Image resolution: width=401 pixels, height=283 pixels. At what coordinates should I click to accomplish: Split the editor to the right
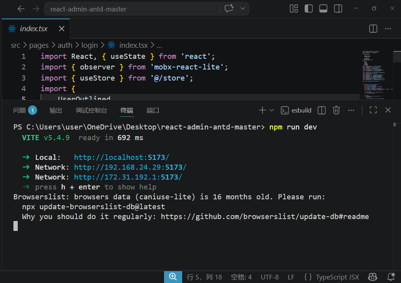click(373, 29)
